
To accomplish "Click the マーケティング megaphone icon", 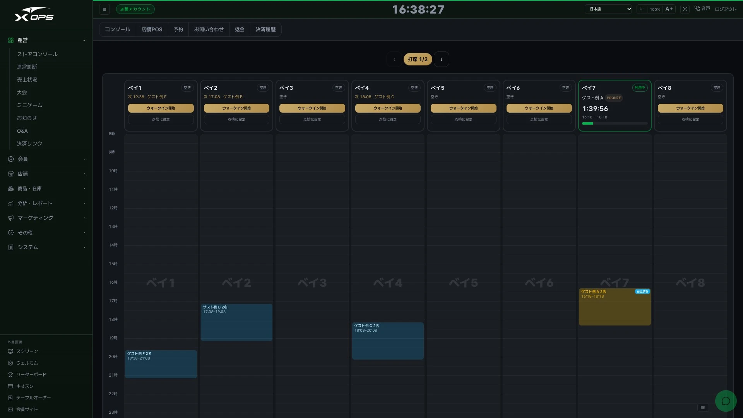I will coord(11,218).
